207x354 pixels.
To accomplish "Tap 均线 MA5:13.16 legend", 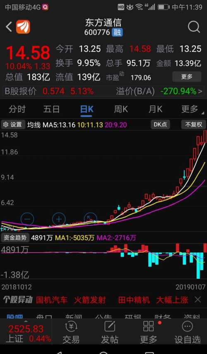I will point(51,125).
